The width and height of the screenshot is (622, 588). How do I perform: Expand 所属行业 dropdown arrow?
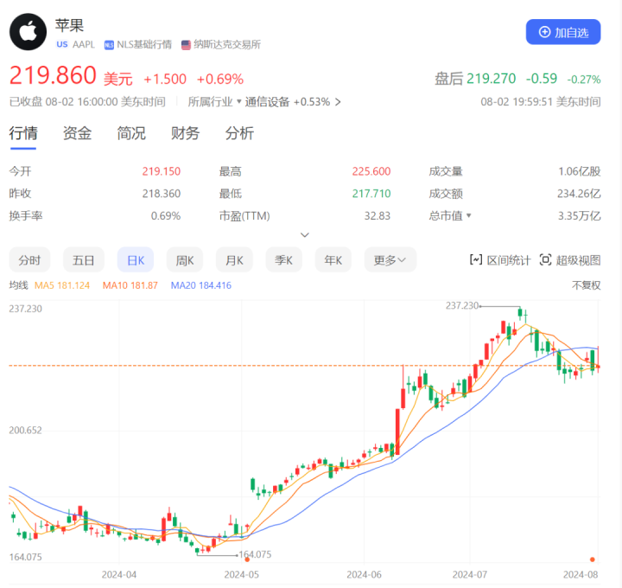pos(239,102)
